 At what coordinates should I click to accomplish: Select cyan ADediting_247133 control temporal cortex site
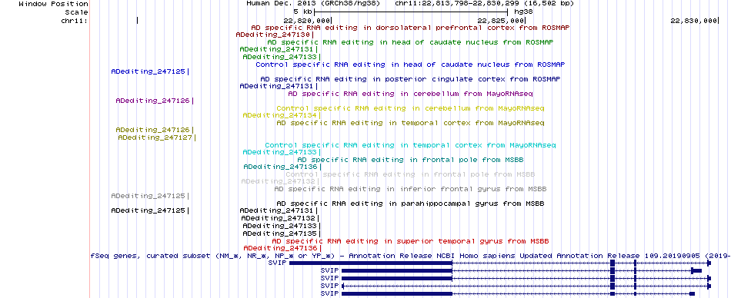282,152
